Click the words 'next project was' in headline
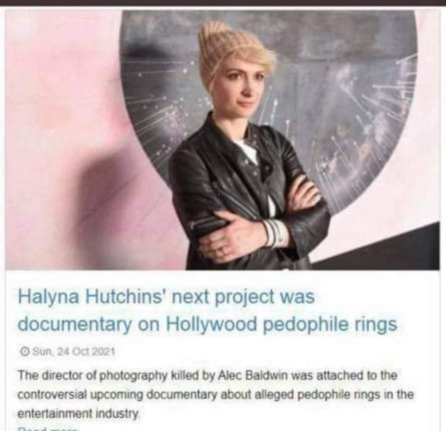This screenshot has height=431, width=446. [x=243, y=297]
